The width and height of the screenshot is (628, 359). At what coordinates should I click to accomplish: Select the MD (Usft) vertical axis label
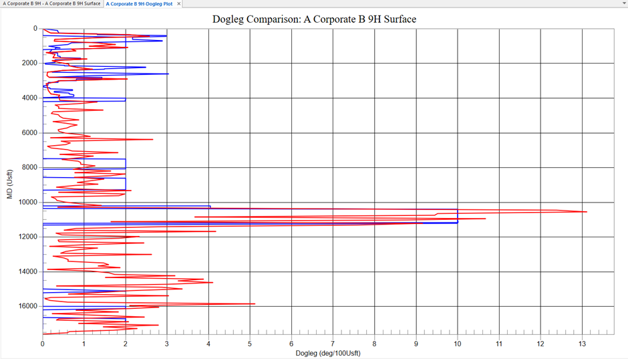tap(9, 184)
